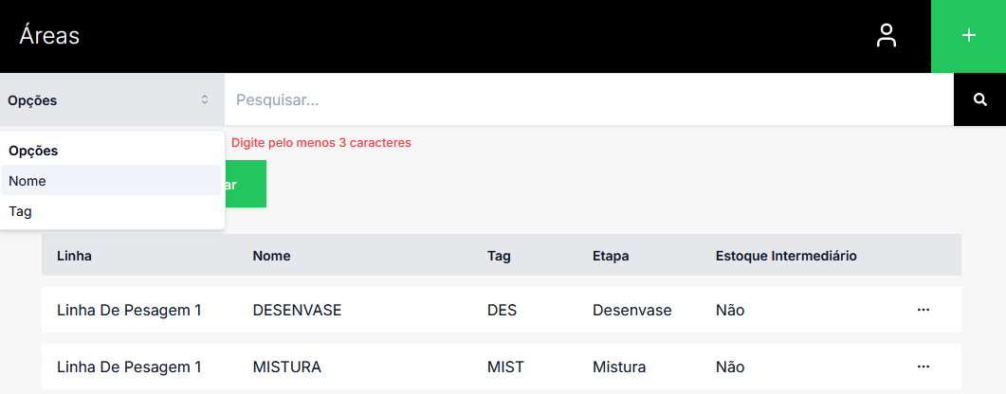Click the magnifying glass search button

click(980, 99)
